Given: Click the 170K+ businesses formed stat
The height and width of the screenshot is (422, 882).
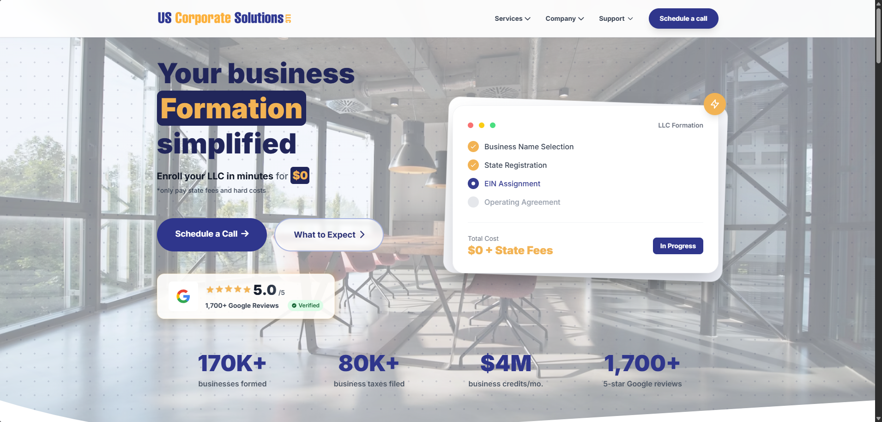Looking at the screenshot, I should (x=232, y=371).
